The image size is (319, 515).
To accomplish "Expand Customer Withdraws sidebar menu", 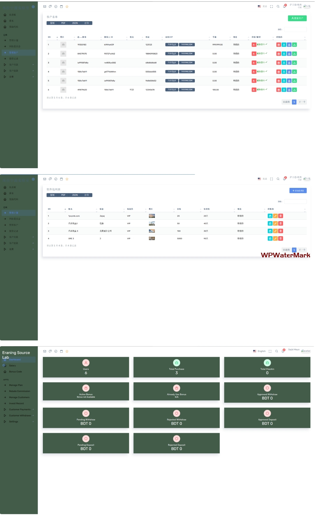I will (20, 415).
